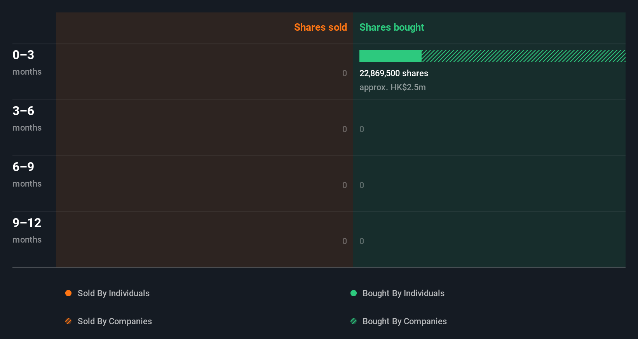The width and height of the screenshot is (638, 339).
Task: Click the Shares bought column header
Action: (x=392, y=27)
